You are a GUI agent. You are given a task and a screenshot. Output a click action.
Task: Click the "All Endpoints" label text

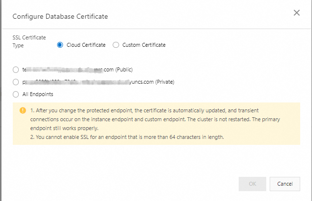38,94
